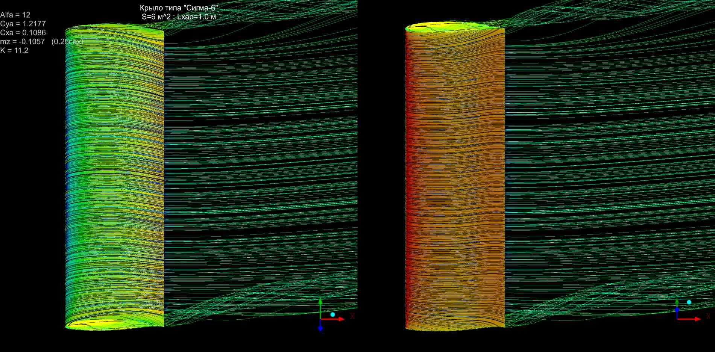715x352 pixels.
Task: Click the 'Крыло типа Сигма-6' title text
Action: (179, 8)
